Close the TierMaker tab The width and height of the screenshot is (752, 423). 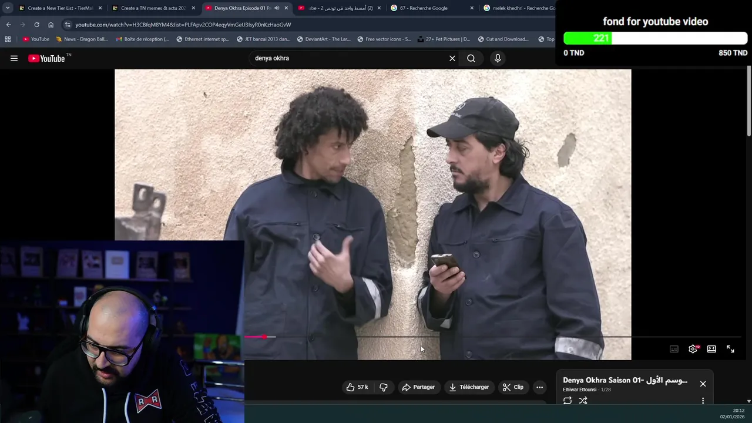pyautogui.click(x=100, y=8)
